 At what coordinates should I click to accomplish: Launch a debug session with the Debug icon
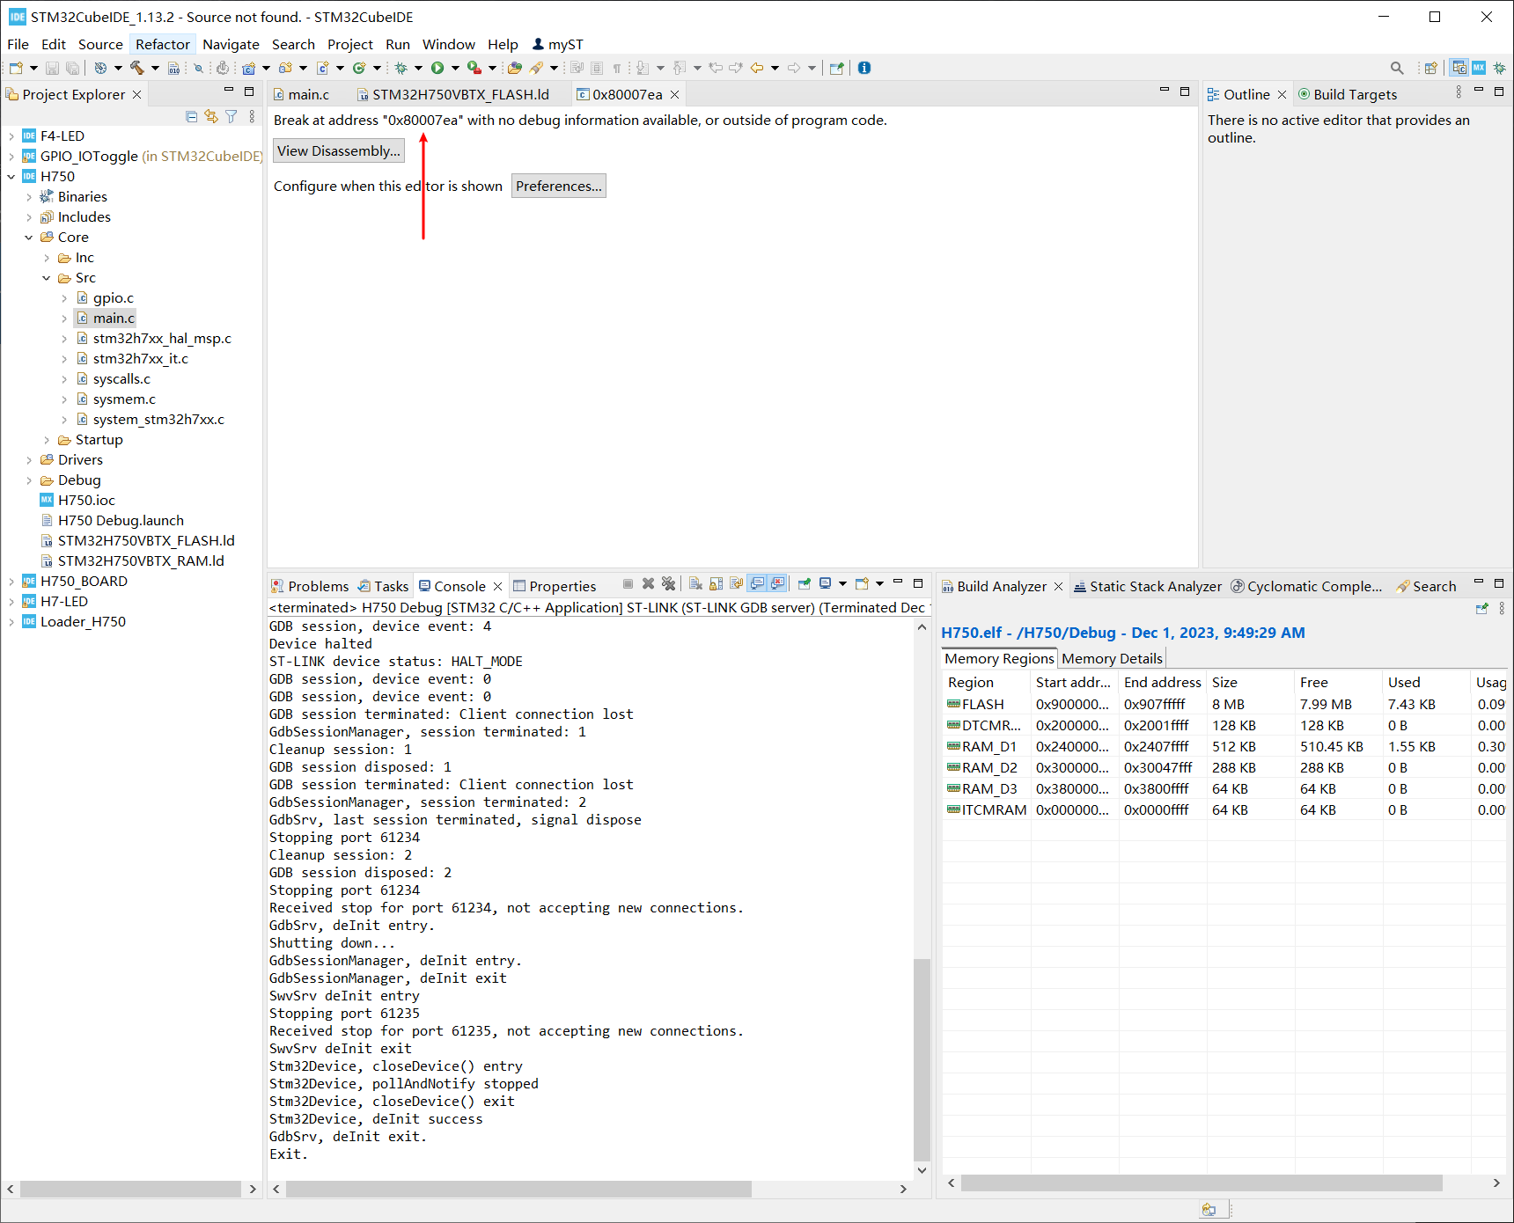point(401,68)
